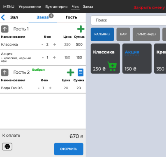The width and height of the screenshot is (166, 157).
Task: Click the red Закрыть смену link
Action: 149,7
